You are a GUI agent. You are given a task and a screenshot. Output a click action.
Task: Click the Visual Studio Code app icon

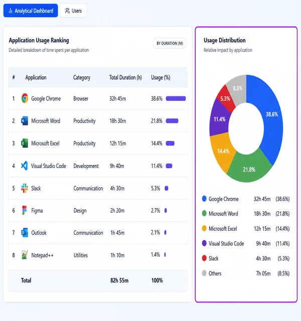25,166
